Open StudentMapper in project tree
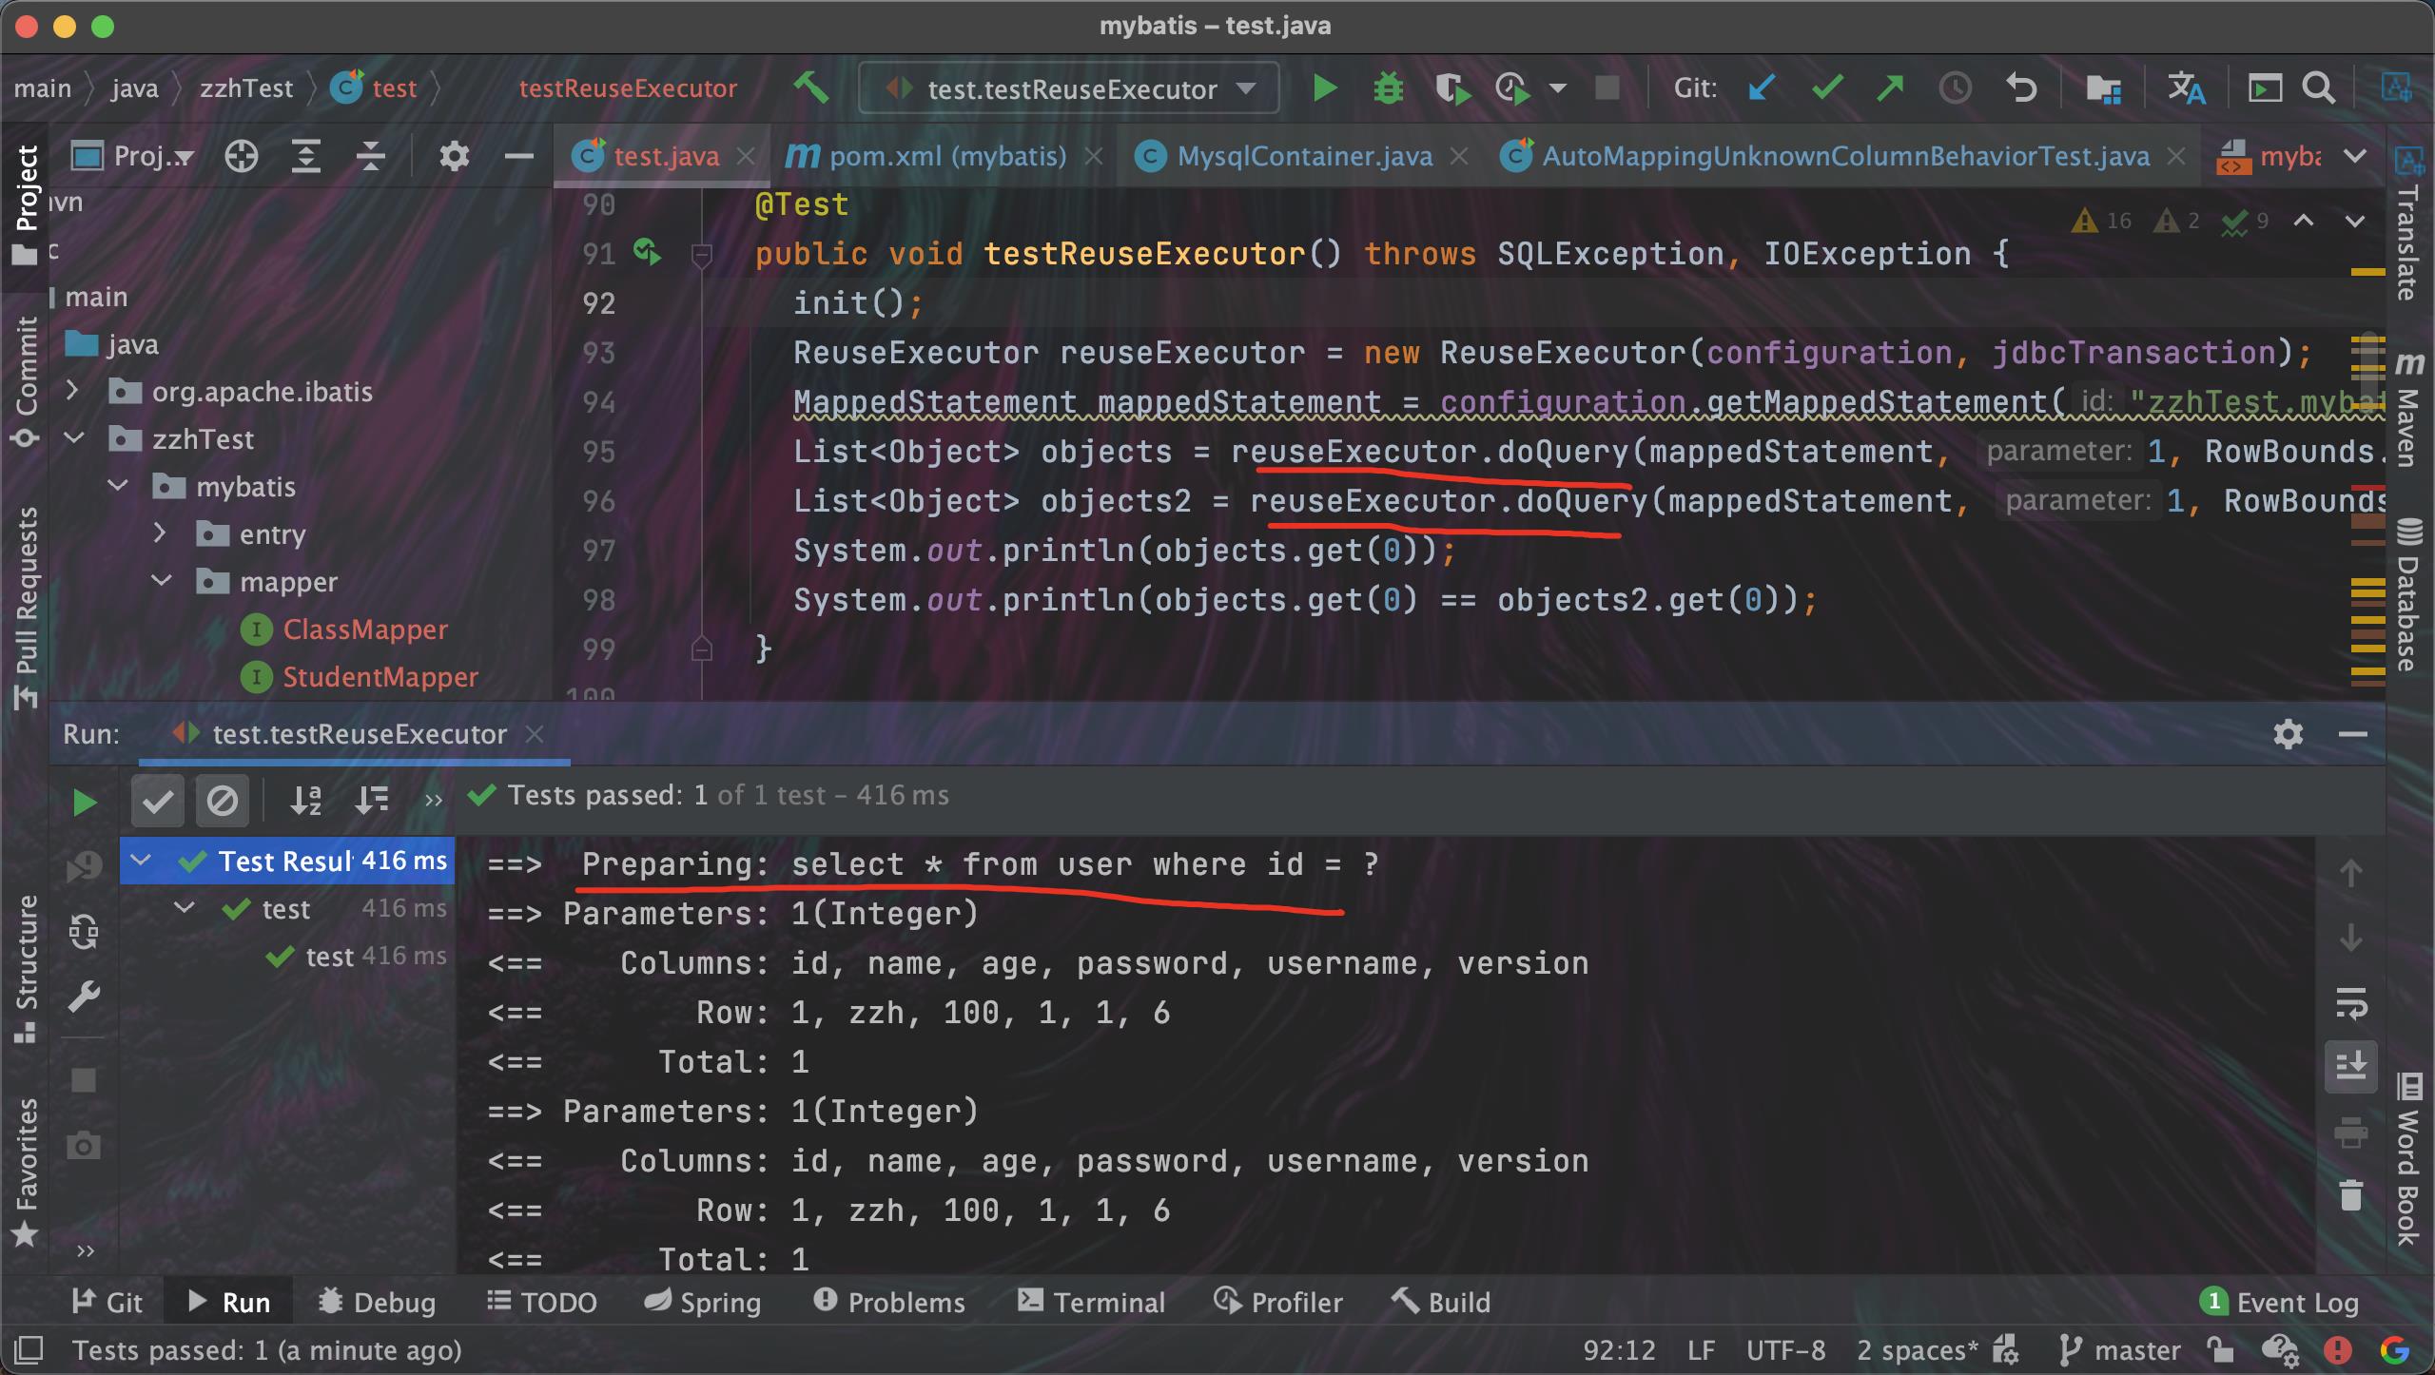 (380, 677)
